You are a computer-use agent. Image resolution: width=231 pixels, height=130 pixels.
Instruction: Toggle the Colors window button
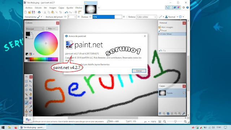pos(179,7)
